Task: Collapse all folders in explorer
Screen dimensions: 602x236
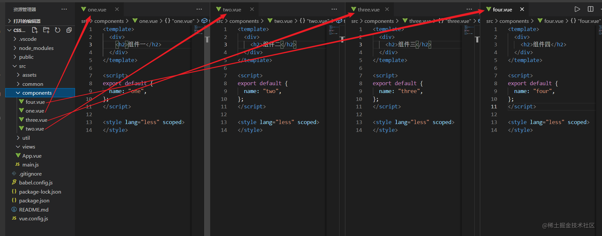Action: tap(69, 30)
